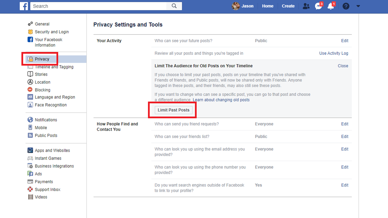Click the Support Inbox lifebuoy icon
Image resolution: width=388 pixels, height=218 pixels.
point(30,190)
